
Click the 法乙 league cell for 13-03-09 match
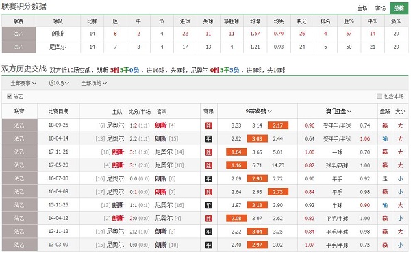20,245
